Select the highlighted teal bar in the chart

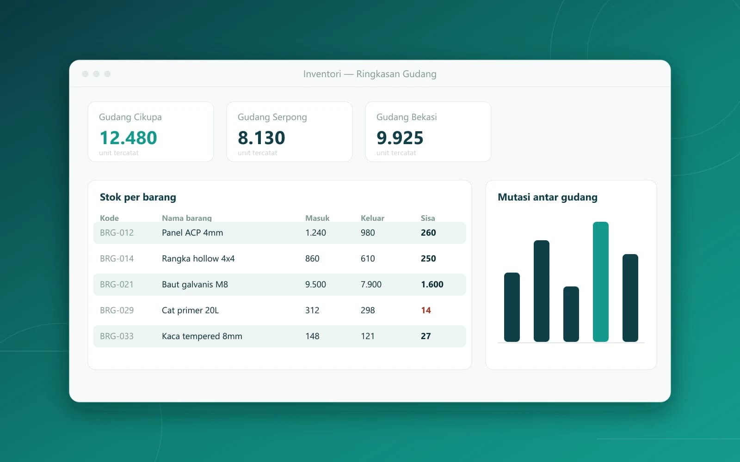(601, 282)
